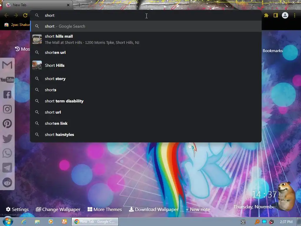Go forward with the forward arrow
The image size is (301, 226).
(x=16, y=15)
